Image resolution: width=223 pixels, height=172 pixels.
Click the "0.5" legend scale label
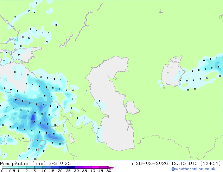coord(12,171)
